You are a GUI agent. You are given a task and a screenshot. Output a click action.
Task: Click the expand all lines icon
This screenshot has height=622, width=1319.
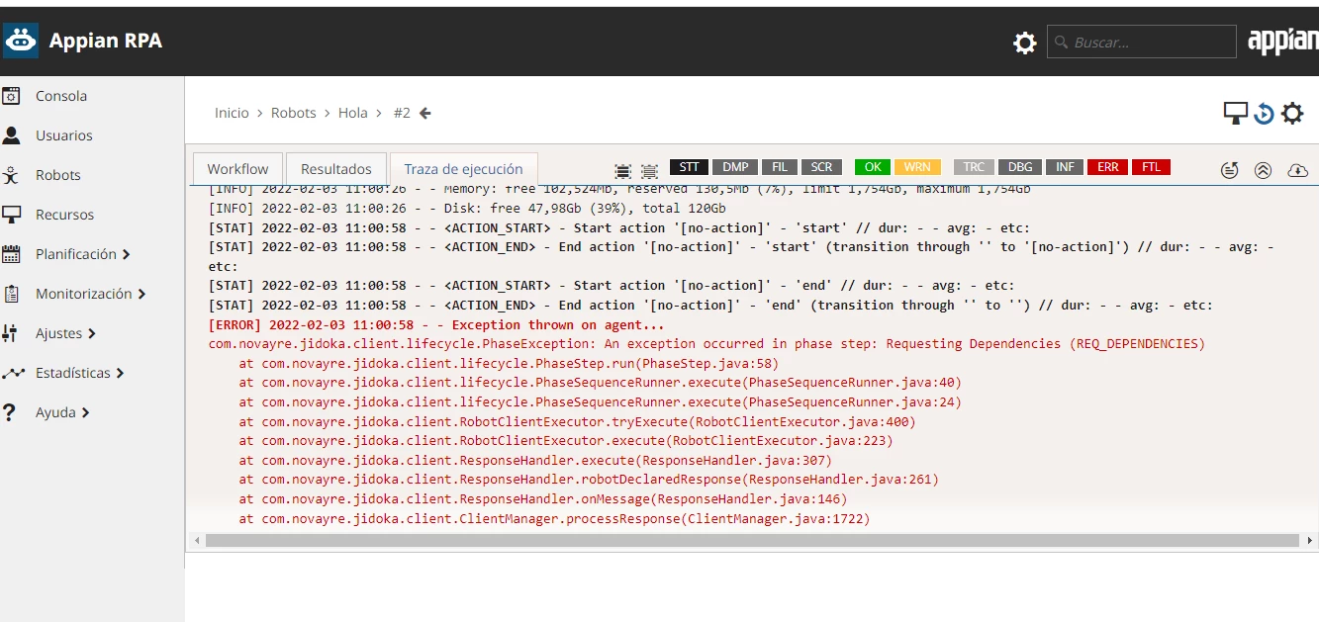coord(622,170)
